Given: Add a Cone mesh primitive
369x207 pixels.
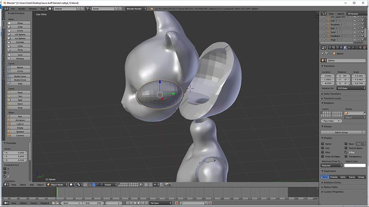Looking at the screenshot, I should [x=18, y=46].
